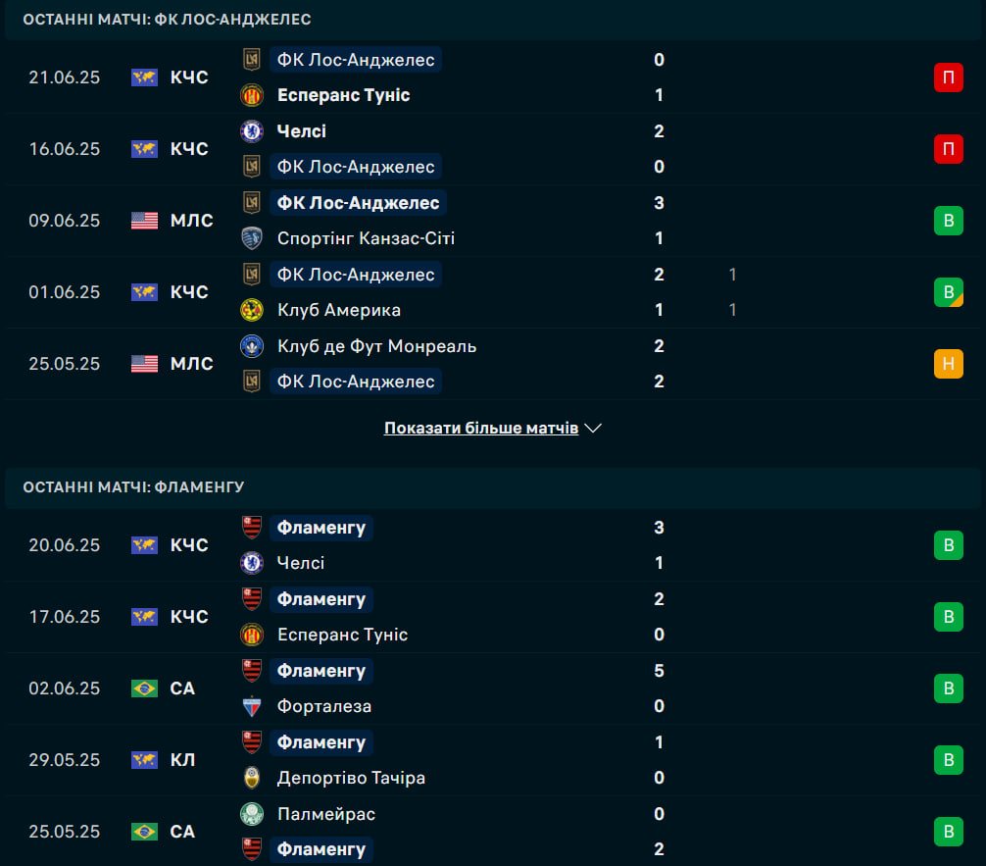Click USA flag in 09.06.25 МЛС row
986x866 pixels.
point(144,221)
